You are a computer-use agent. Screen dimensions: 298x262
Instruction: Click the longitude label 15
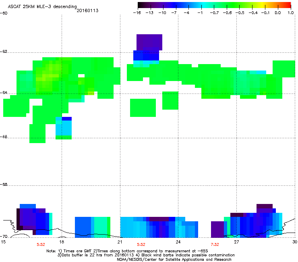(x=3, y=242)
